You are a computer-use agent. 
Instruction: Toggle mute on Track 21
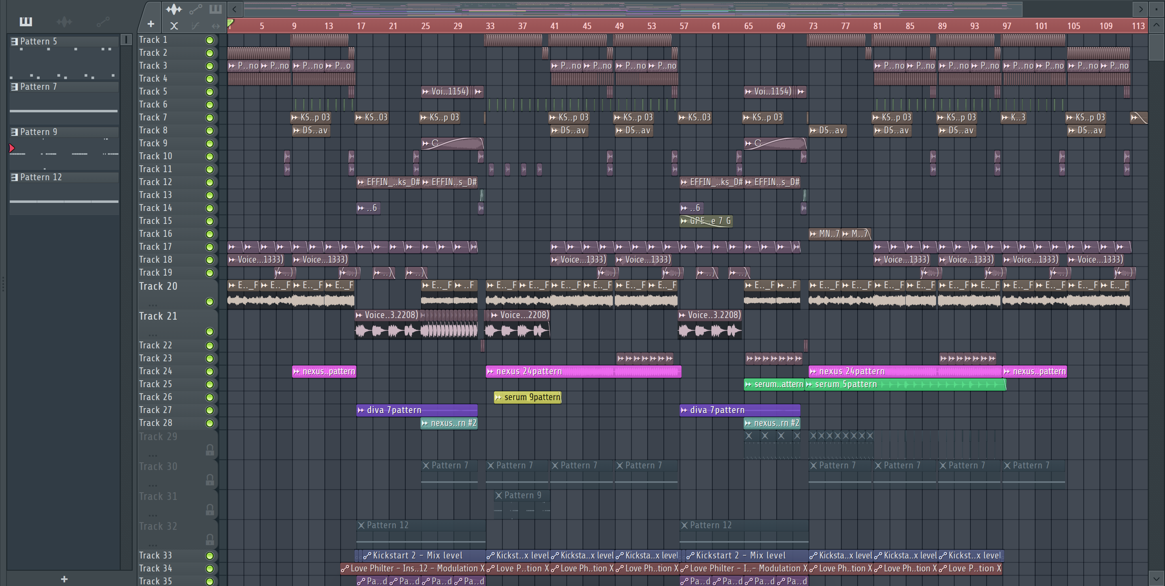[x=210, y=332]
